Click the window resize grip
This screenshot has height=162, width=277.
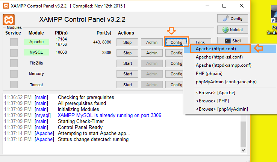(248, 160)
